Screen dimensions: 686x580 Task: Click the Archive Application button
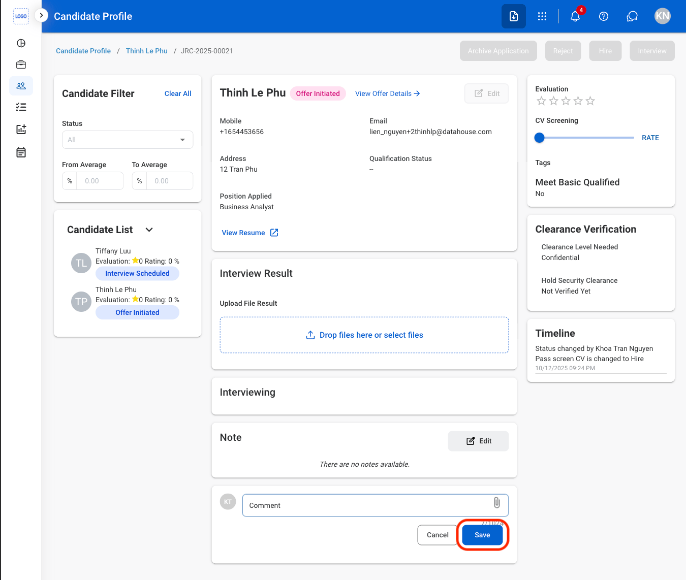click(498, 51)
